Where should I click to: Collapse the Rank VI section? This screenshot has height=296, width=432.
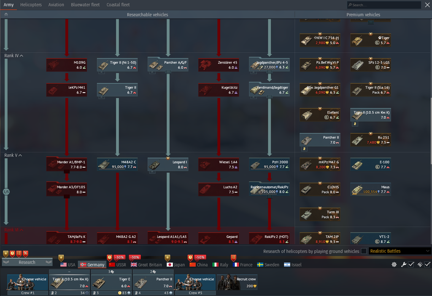point(14,230)
